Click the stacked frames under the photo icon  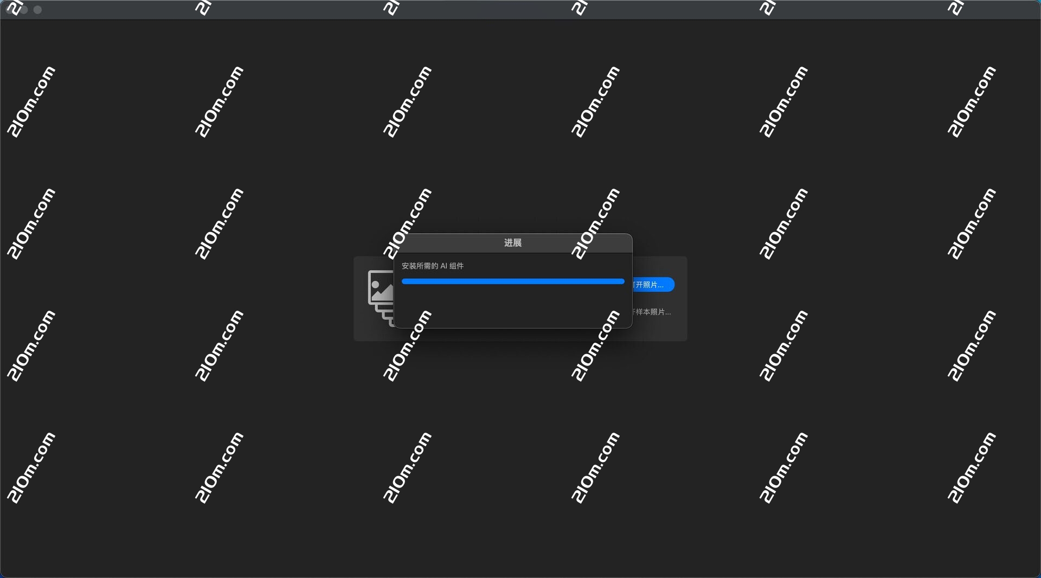coord(384,314)
